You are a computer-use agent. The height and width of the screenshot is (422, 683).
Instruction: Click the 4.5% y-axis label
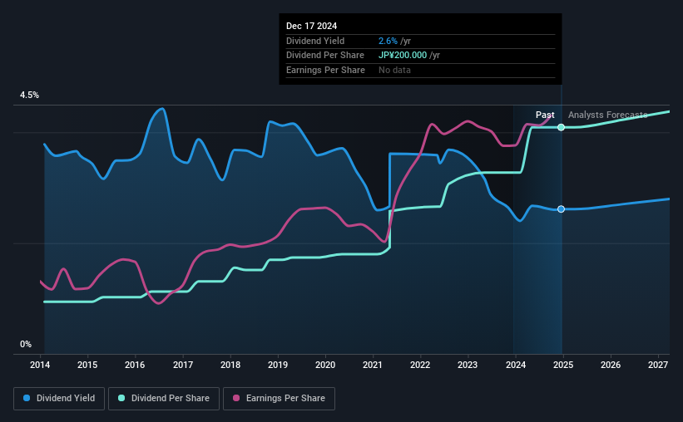pos(29,95)
